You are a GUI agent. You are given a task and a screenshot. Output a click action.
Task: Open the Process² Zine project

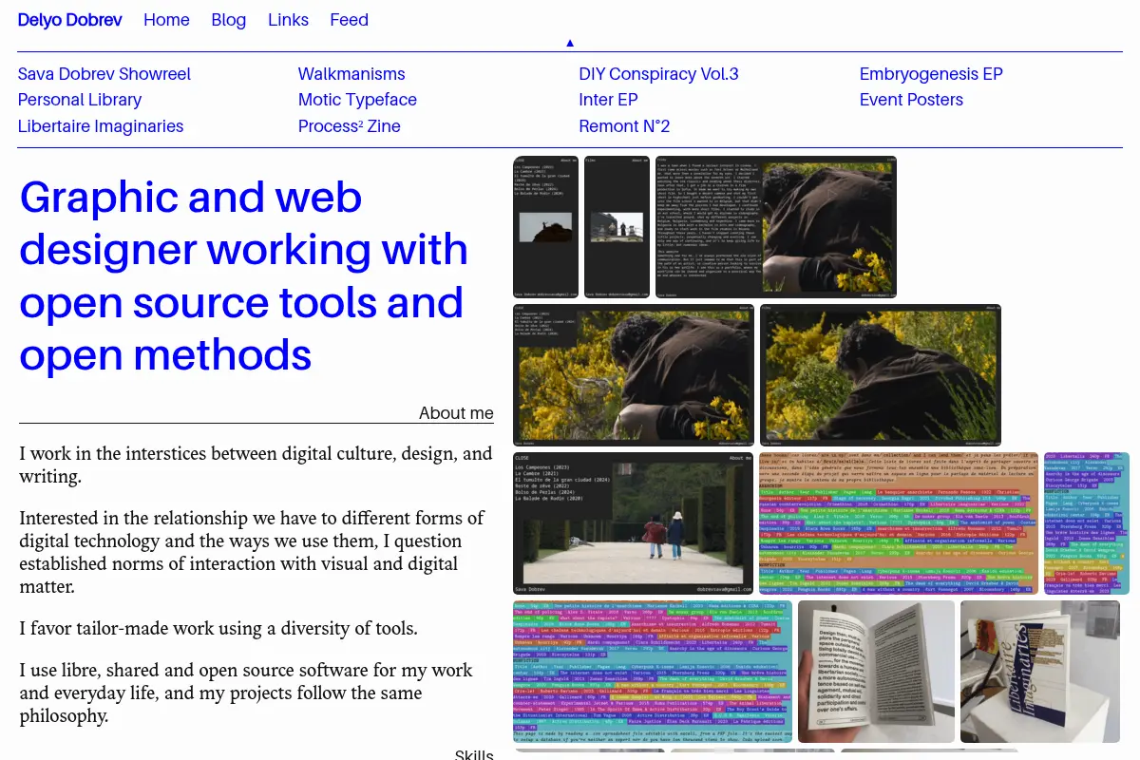[x=350, y=126]
